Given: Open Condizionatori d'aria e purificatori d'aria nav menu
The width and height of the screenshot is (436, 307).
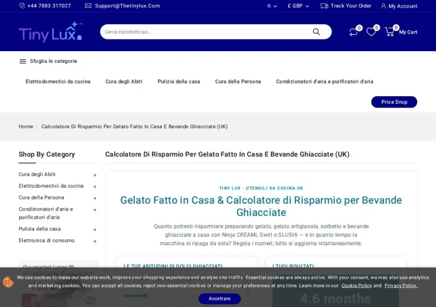Looking at the screenshot, I should click(x=324, y=81).
